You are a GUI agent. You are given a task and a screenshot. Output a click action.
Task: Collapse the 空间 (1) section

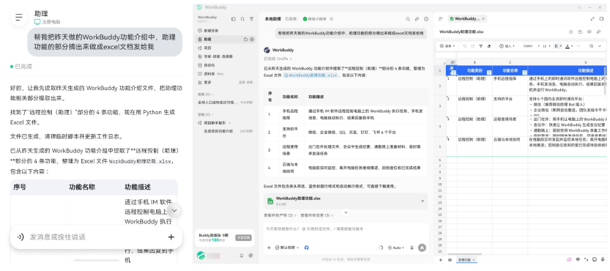205,114
